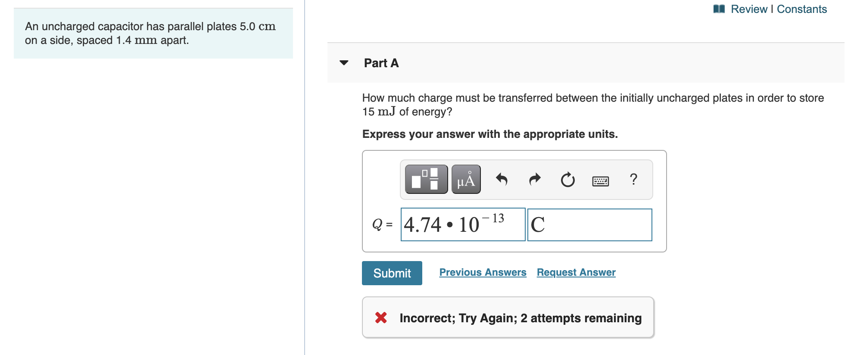Click Request Answer link
The width and height of the screenshot is (854, 355).
tap(576, 272)
